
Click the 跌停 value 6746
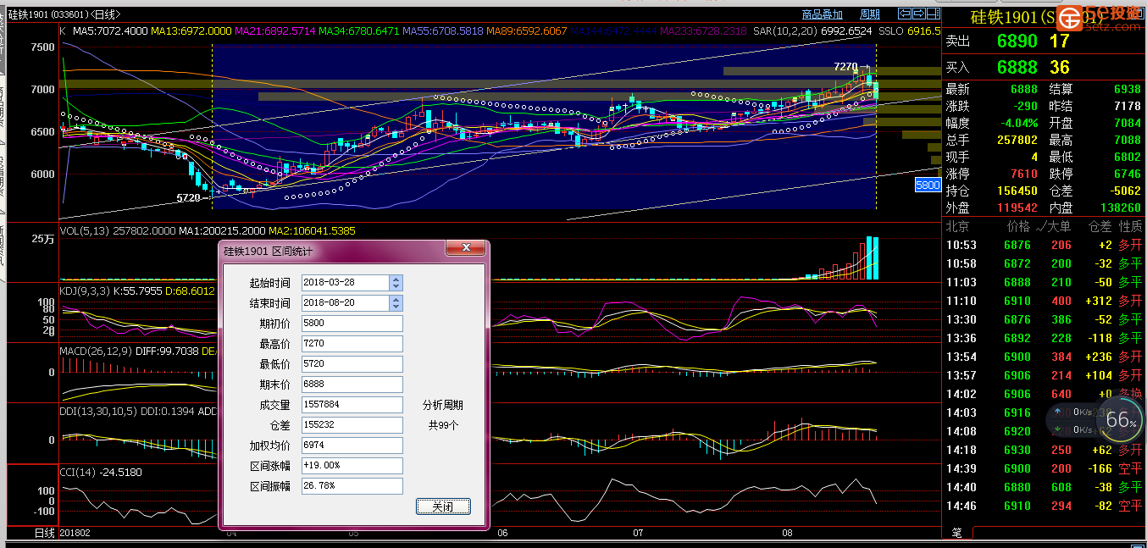pos(1128,174)
